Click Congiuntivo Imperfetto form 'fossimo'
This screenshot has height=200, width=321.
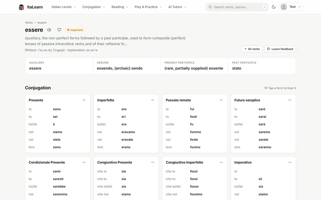click(x=196, y=194)
